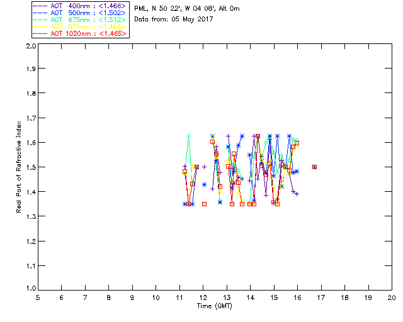Select the 'Data from: 05 May 2017' text
The width and height of the screenshot is (403, 322).
(174, 19)
